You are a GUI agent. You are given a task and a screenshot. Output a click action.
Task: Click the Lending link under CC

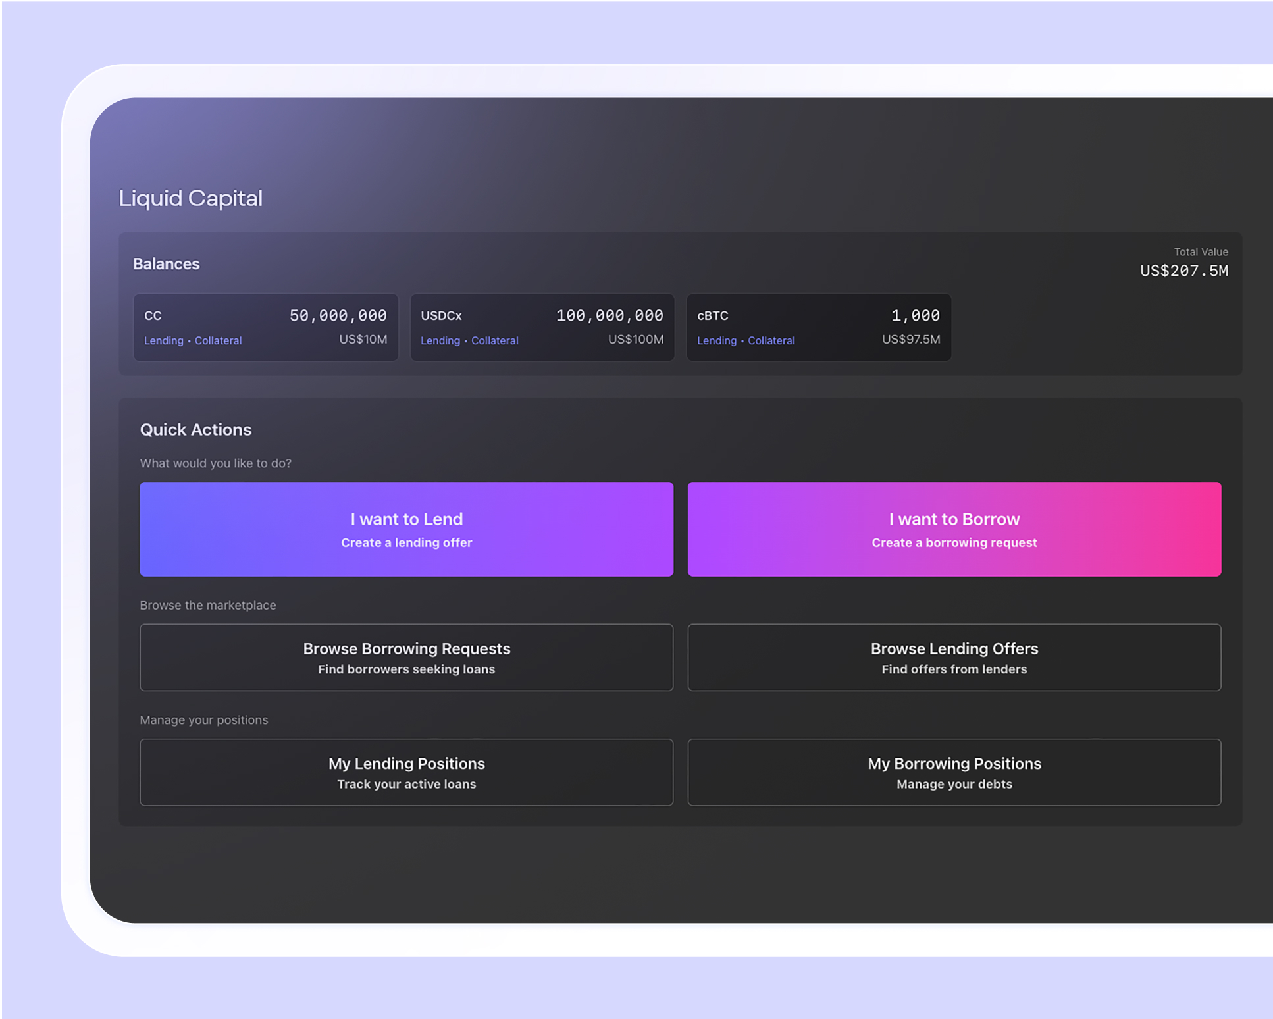pos(163,340)
